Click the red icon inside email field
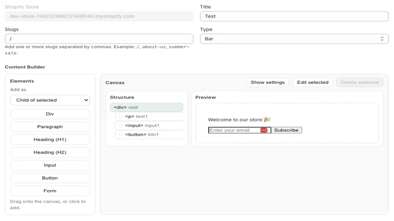Image resolution: width=394 pixels, height=221 pixels. click(263, 130)
